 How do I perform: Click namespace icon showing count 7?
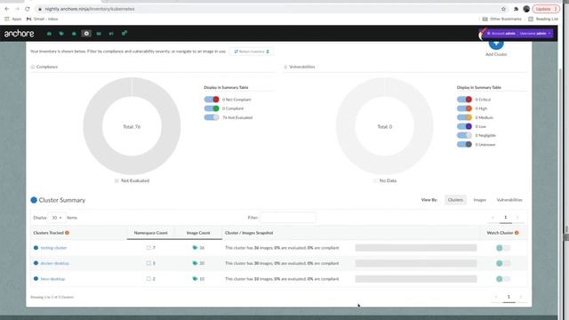click(148, 248)
